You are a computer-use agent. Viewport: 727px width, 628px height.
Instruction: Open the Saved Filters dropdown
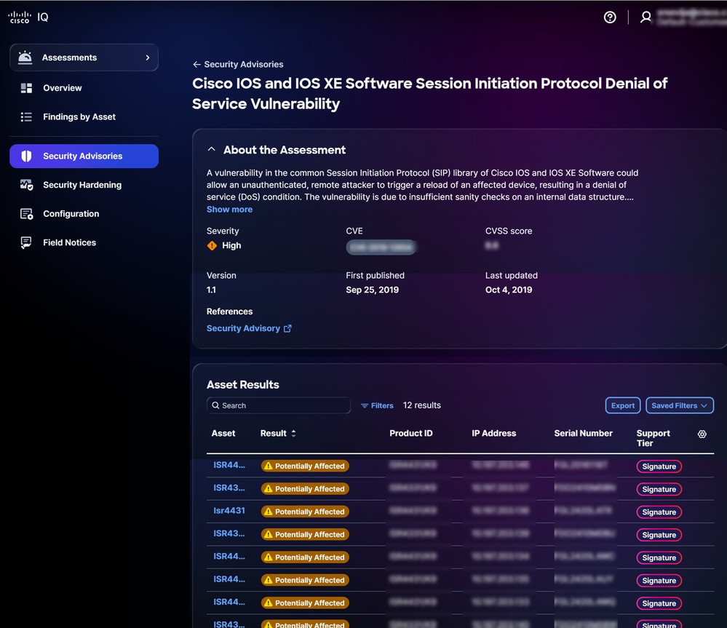click(x=679, y=405)
